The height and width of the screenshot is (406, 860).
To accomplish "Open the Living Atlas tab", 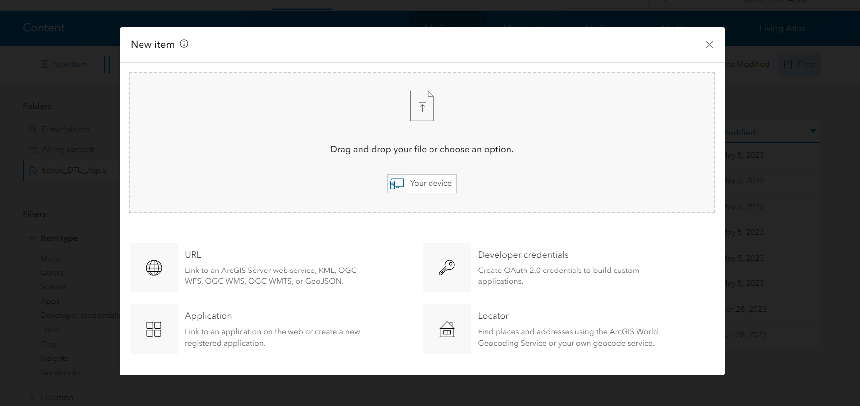I will (782, 28).
